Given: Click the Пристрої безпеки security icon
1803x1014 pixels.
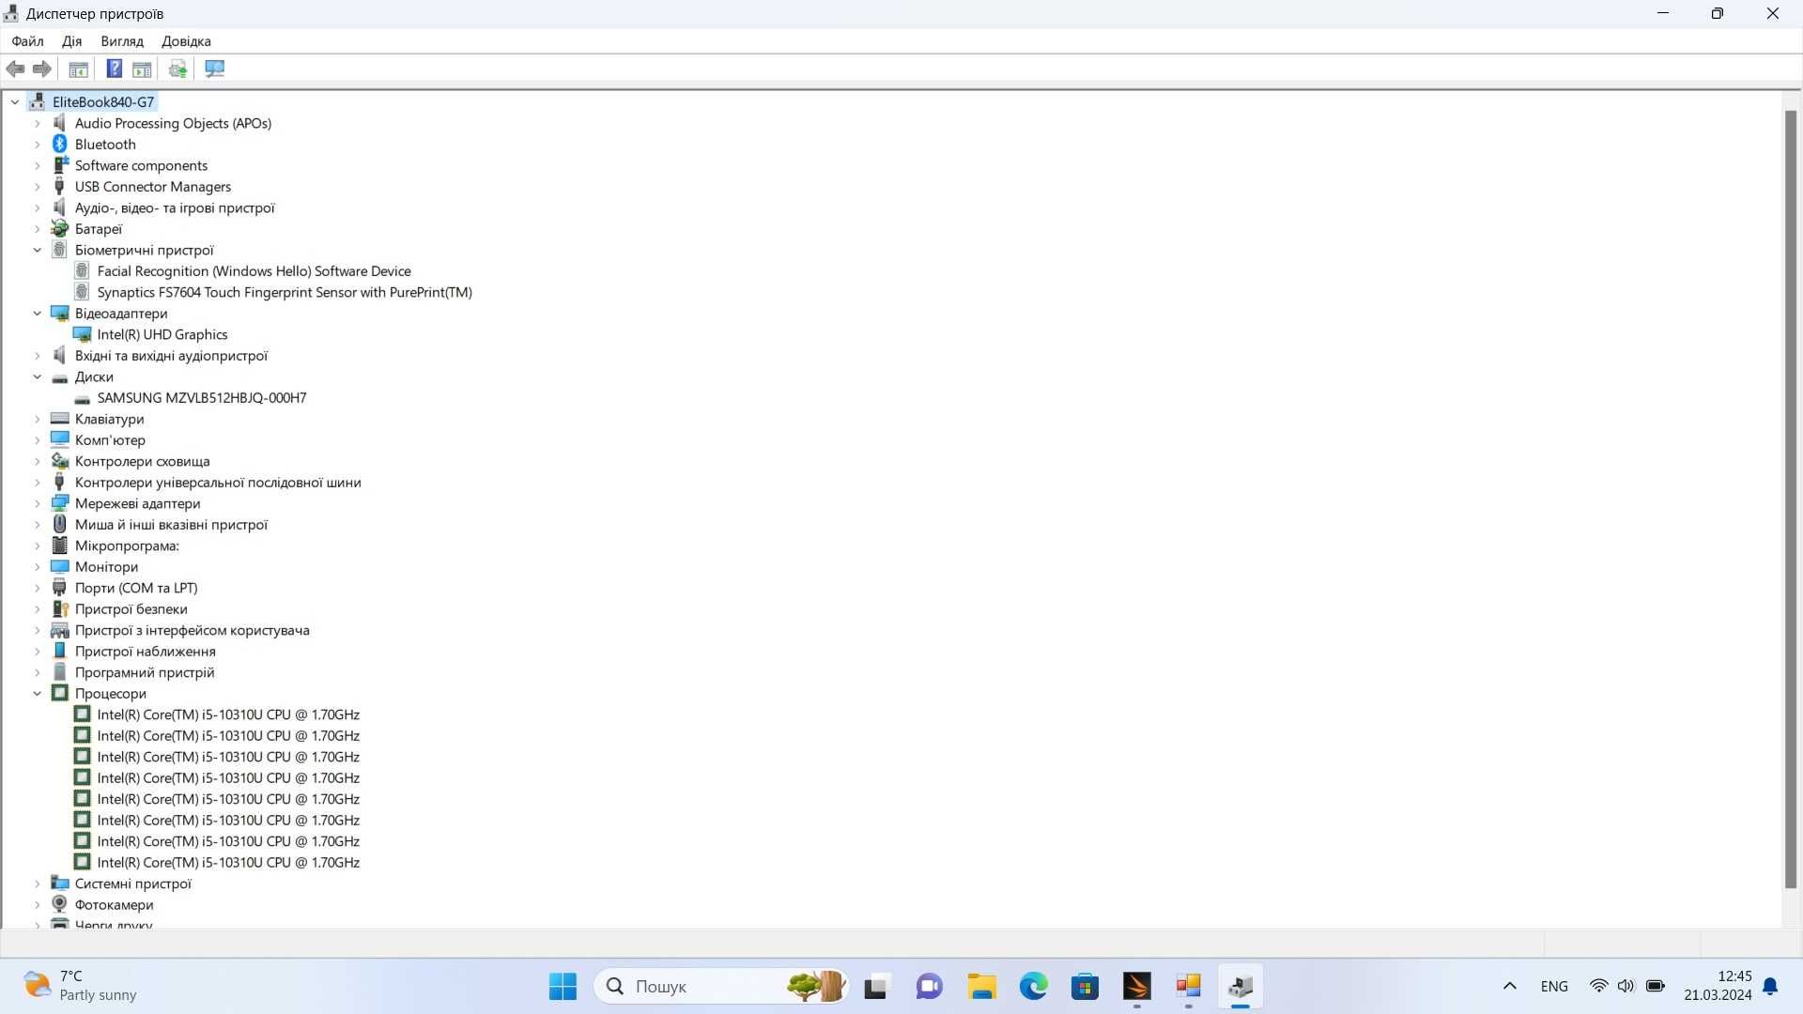Looking at the screenshot, I should tap(59, 608).
